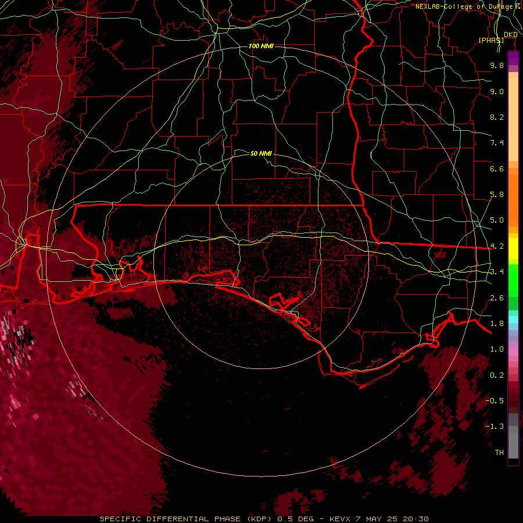Viewport: 523px width, 523px height.
Task: Click the 50 NMI range ring label
Action: 261,153
